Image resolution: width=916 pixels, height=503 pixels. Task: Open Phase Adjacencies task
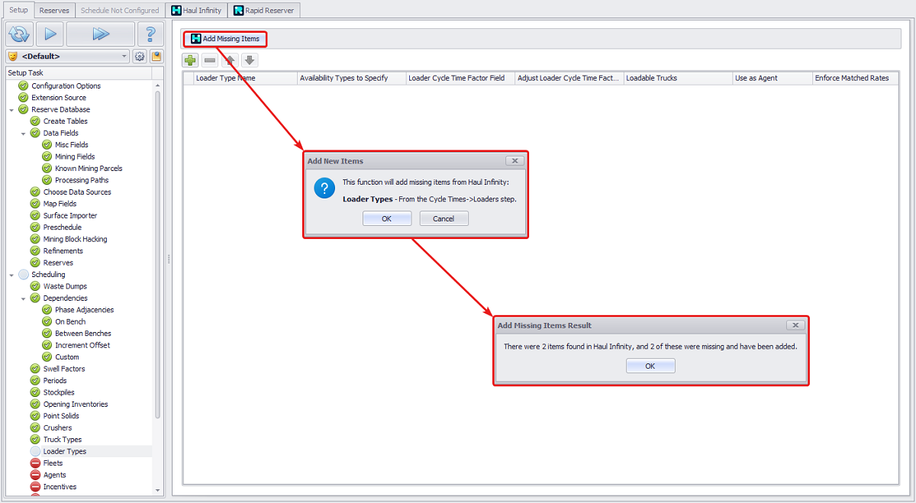84,310
